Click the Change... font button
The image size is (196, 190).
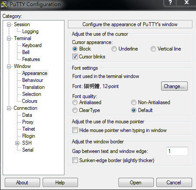click(x=174, y=86)
